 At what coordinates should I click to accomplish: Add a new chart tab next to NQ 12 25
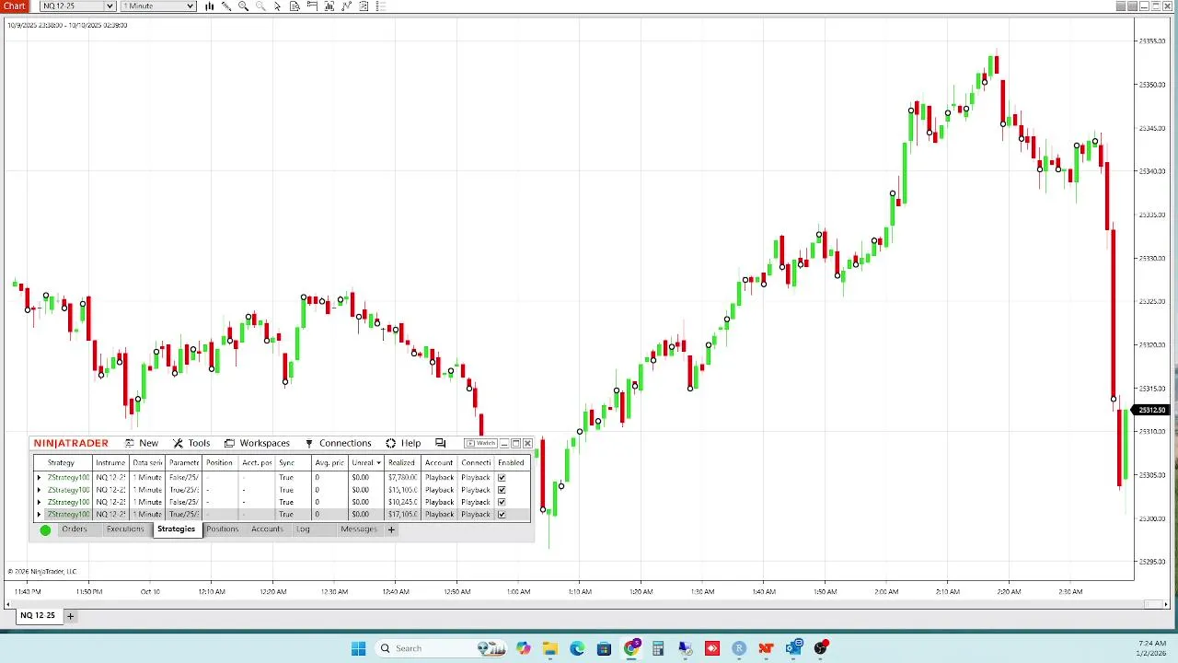point(70,616)
